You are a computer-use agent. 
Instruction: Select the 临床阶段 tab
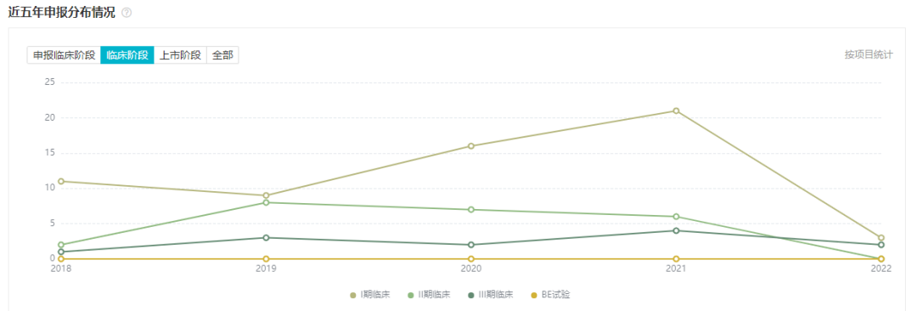(127, 55)
